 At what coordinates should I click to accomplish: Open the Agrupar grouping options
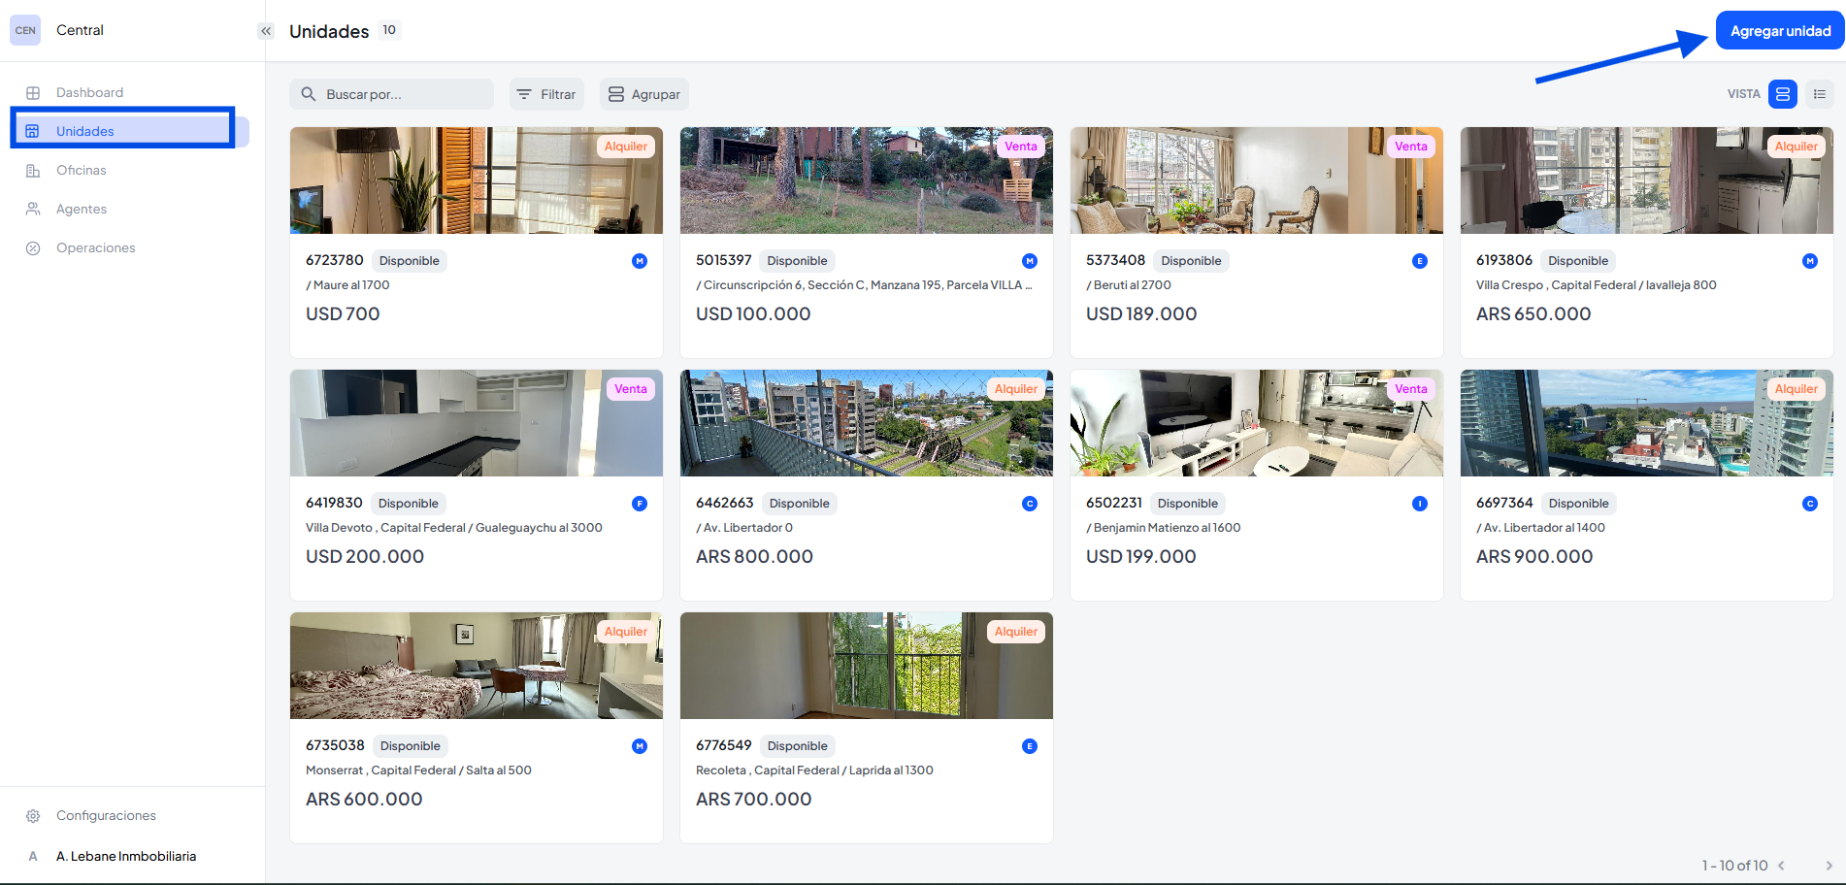pos(643,94)
